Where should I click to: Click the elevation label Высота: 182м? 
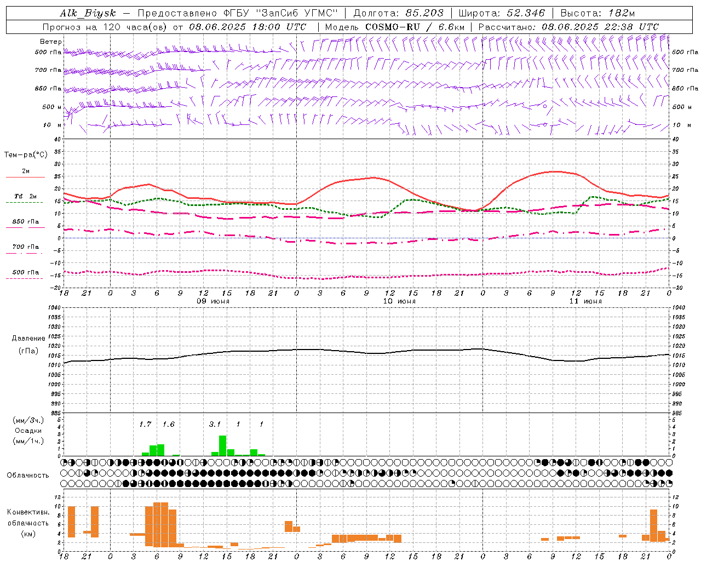click(597, 13)
